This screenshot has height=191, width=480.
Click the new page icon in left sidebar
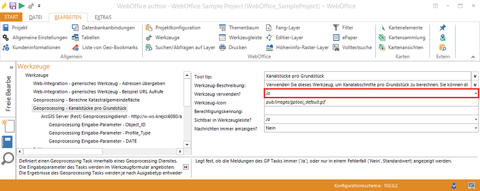click(x=8, y=126)
